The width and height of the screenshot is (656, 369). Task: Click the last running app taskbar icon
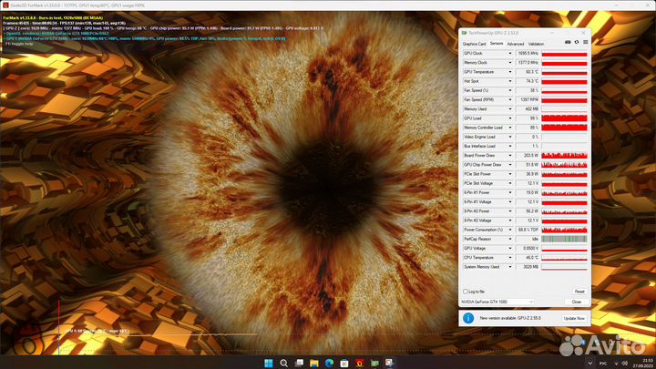390,363
